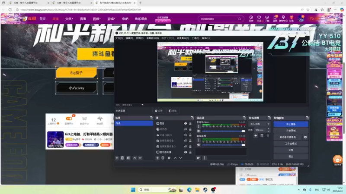Open advanced audio properties gears icon

coord(199,158)
